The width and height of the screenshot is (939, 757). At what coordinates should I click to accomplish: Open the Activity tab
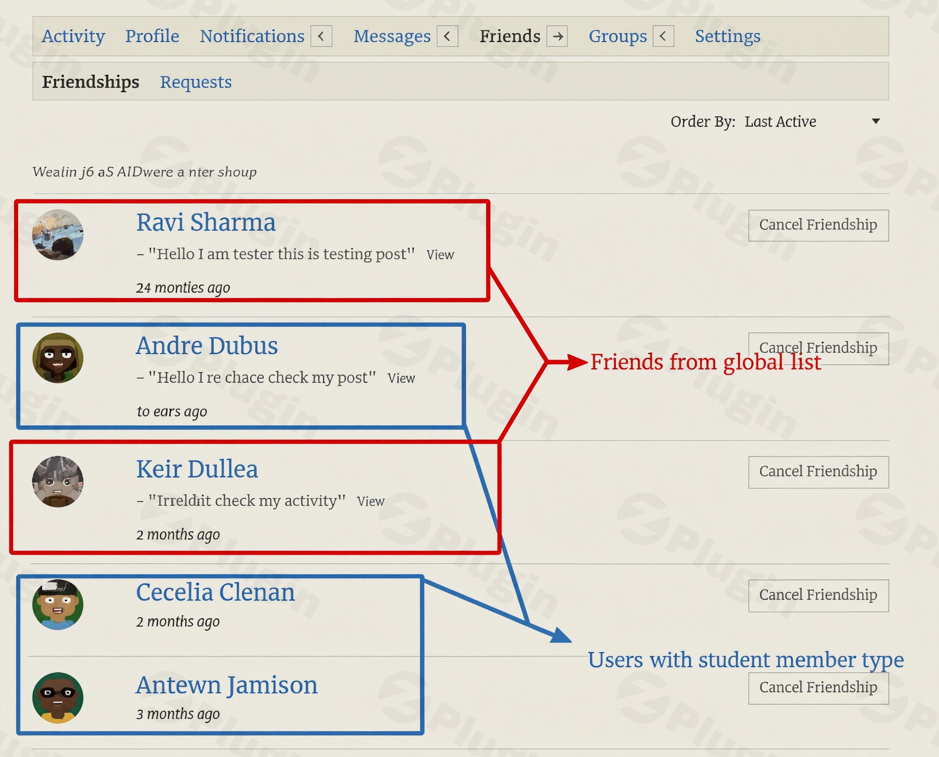tap(73, 36)
